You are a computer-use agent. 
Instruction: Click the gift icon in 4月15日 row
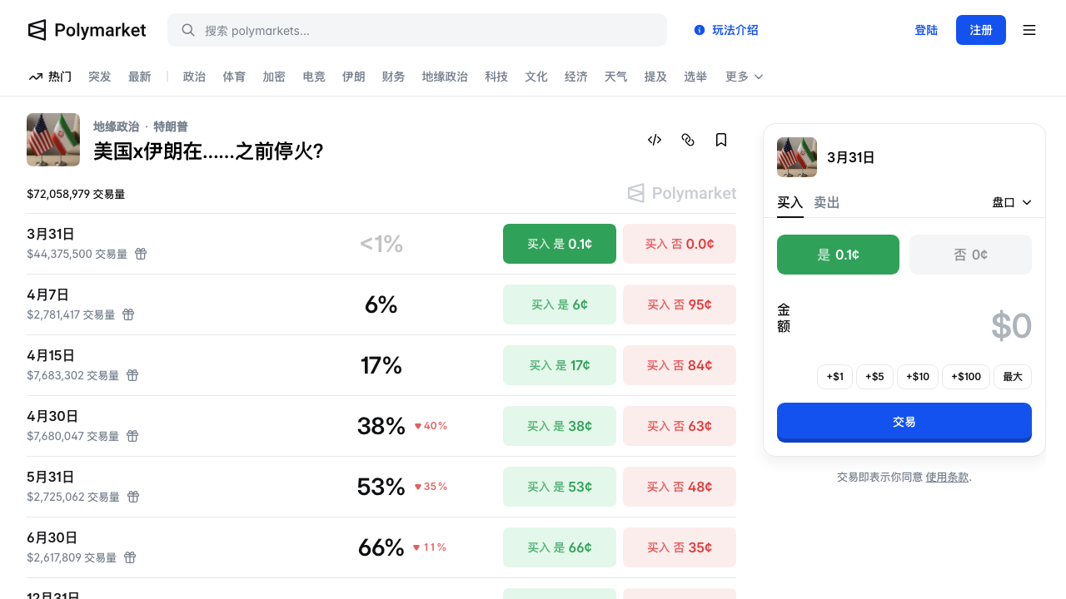click(x=132, y=375)
